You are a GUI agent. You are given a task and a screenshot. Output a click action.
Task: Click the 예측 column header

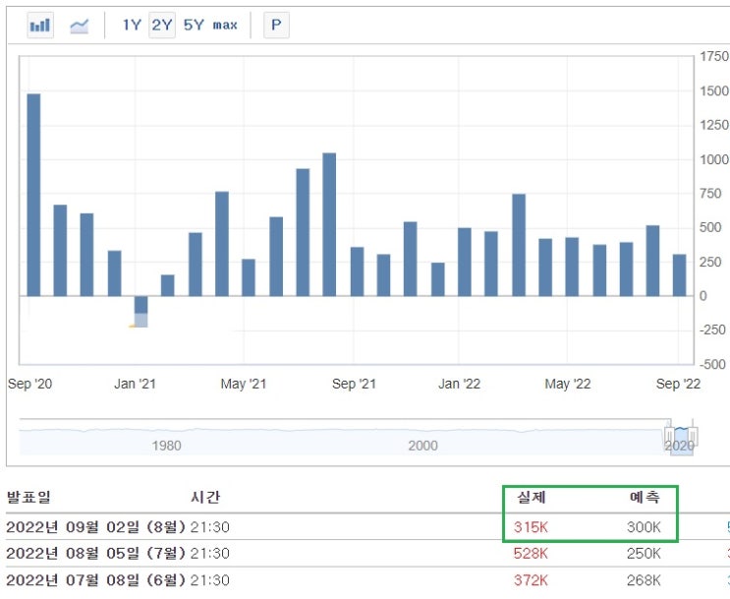coord(645,498)
